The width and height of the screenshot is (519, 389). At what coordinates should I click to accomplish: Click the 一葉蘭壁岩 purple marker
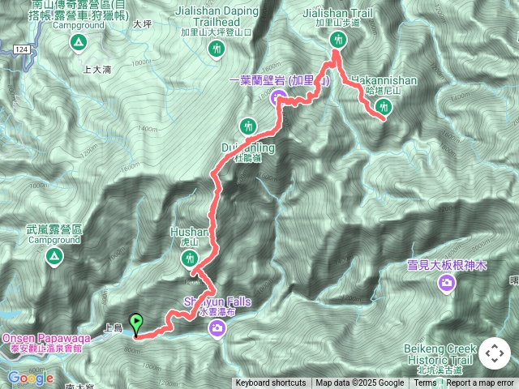279,99
